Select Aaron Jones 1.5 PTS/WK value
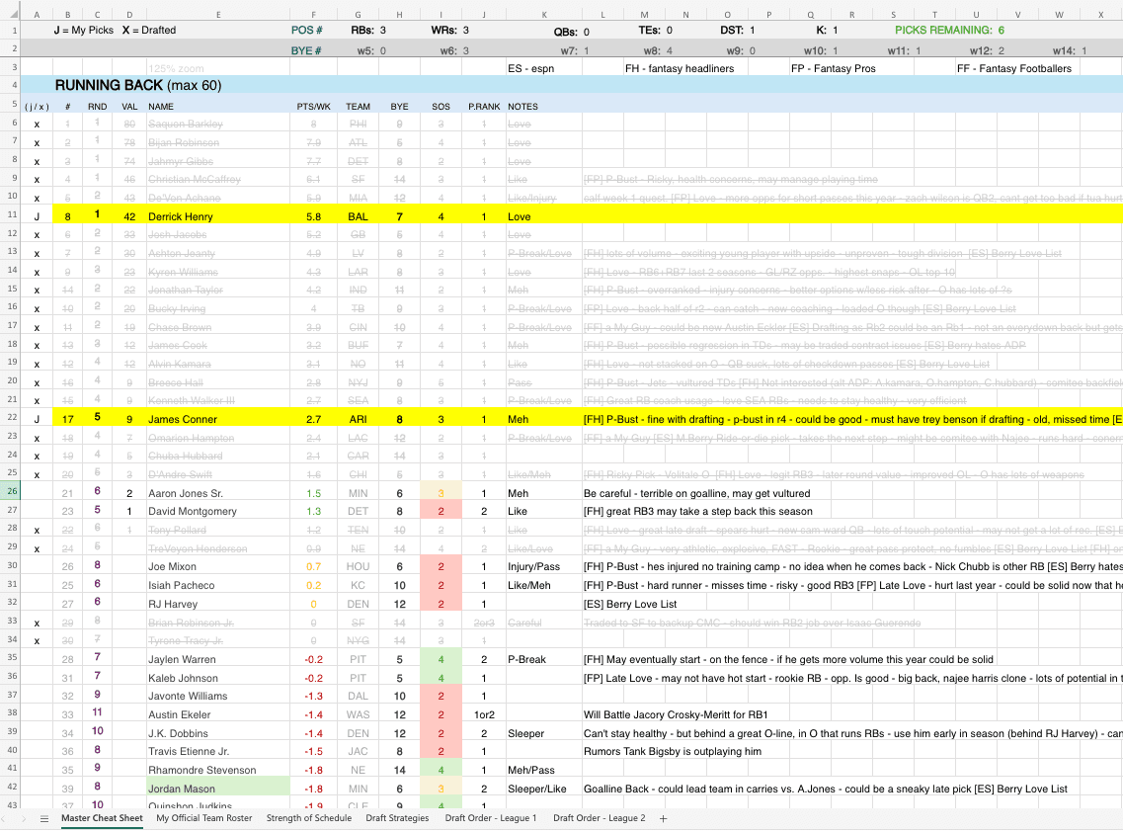The width and height of the screenshot is (1123, 832). coord(314,493)
